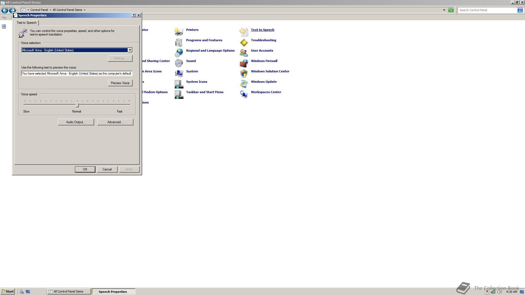Select the Text to Speech tab
The height and width of the screenshot is (295, 525).
pyautogui.click(x=27, y=23)
